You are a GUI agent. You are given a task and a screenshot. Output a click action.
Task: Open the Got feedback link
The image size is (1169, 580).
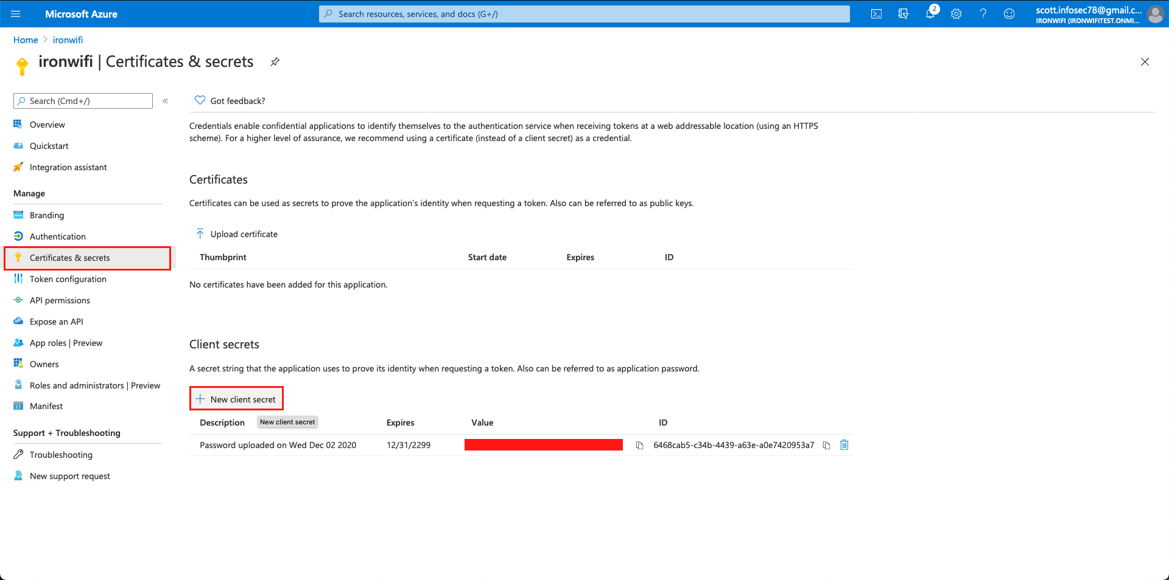pyautogui.click(x=237, y=100)
